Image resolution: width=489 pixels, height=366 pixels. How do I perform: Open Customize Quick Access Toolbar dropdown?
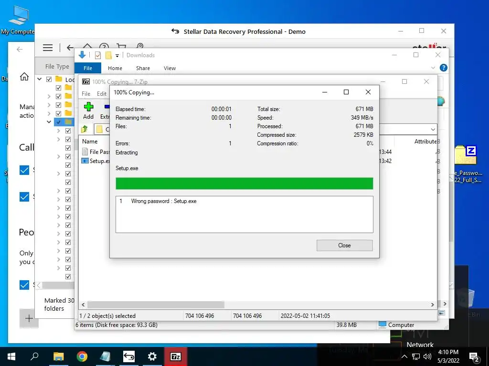coord(117,56)
